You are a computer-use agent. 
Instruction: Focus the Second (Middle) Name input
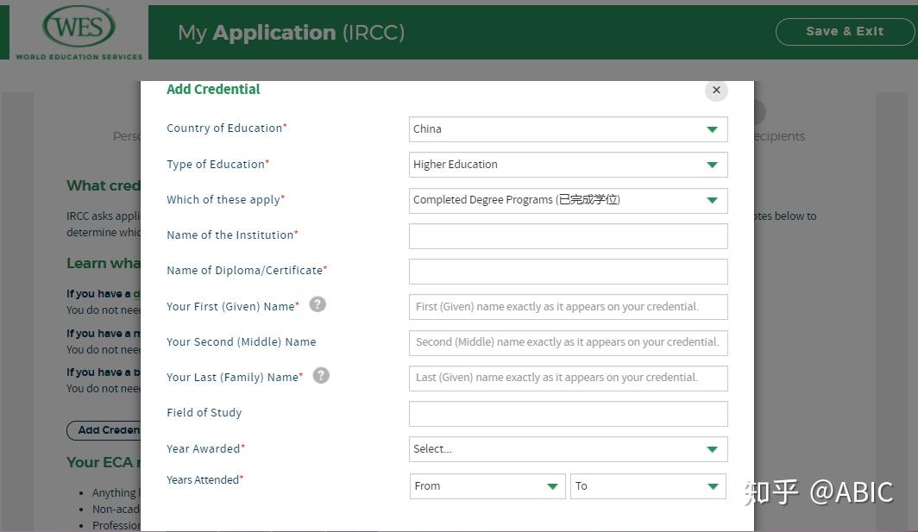click(x=568, y=342)
